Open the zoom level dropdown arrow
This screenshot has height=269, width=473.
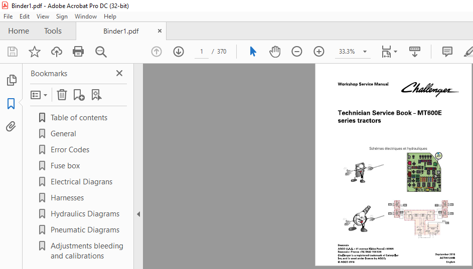click(x=365, y=52)
